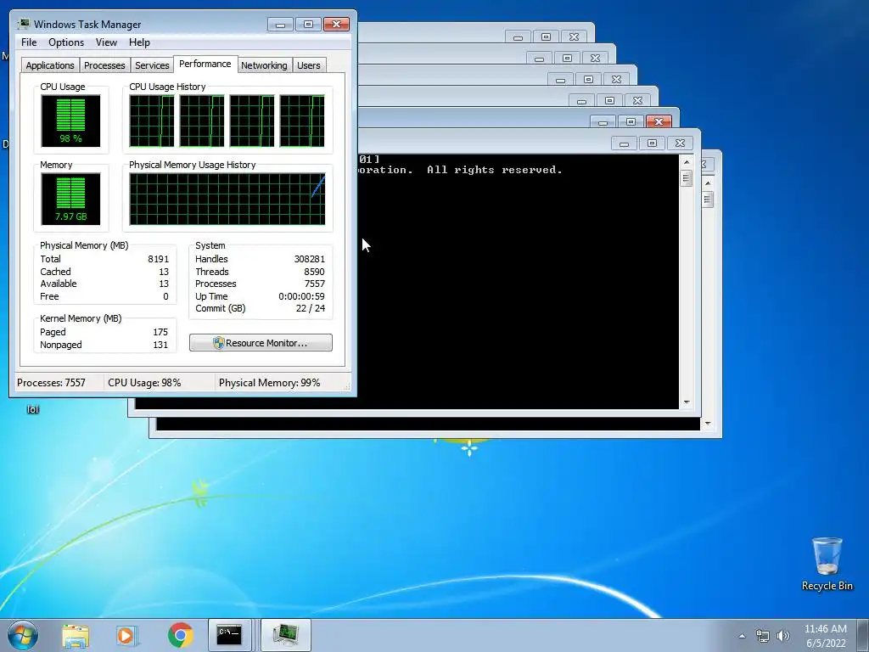Open the View menu in Task Manager
The image size is (869, 652).
(106, 42)
